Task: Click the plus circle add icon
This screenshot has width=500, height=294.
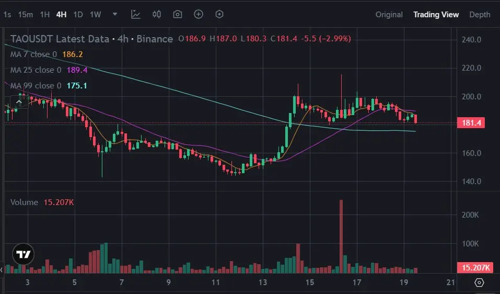Action: click(199, 14)
